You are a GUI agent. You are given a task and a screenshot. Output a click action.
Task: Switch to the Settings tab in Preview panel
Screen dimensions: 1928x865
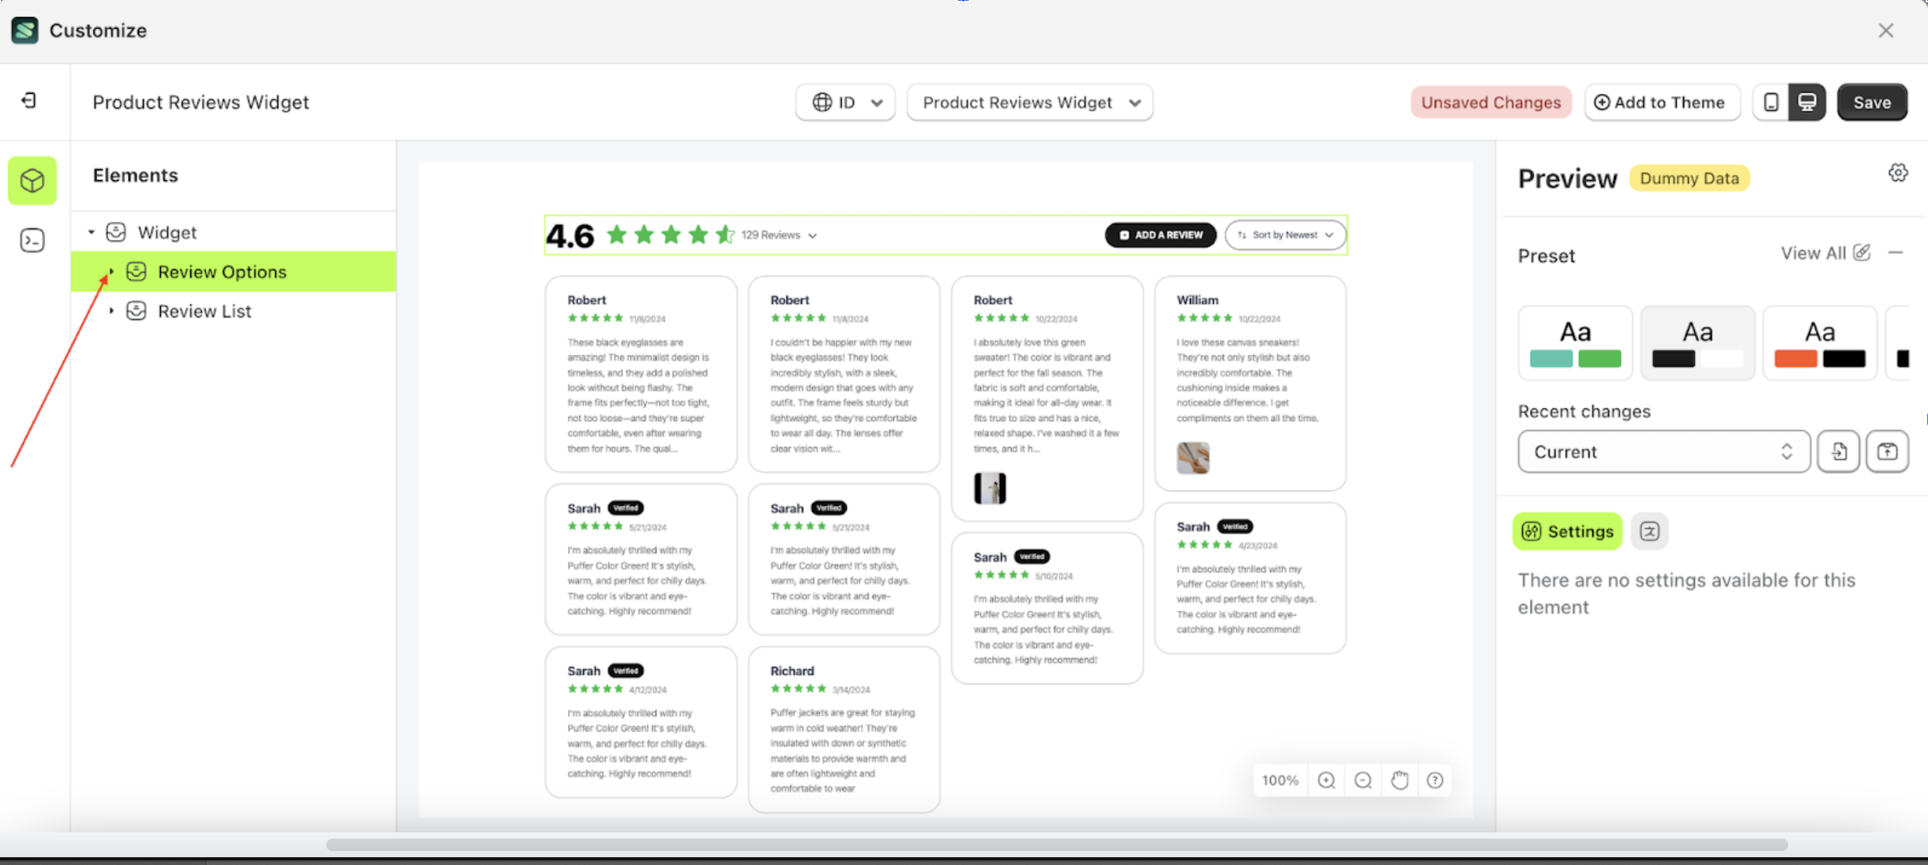(1567, 531)
